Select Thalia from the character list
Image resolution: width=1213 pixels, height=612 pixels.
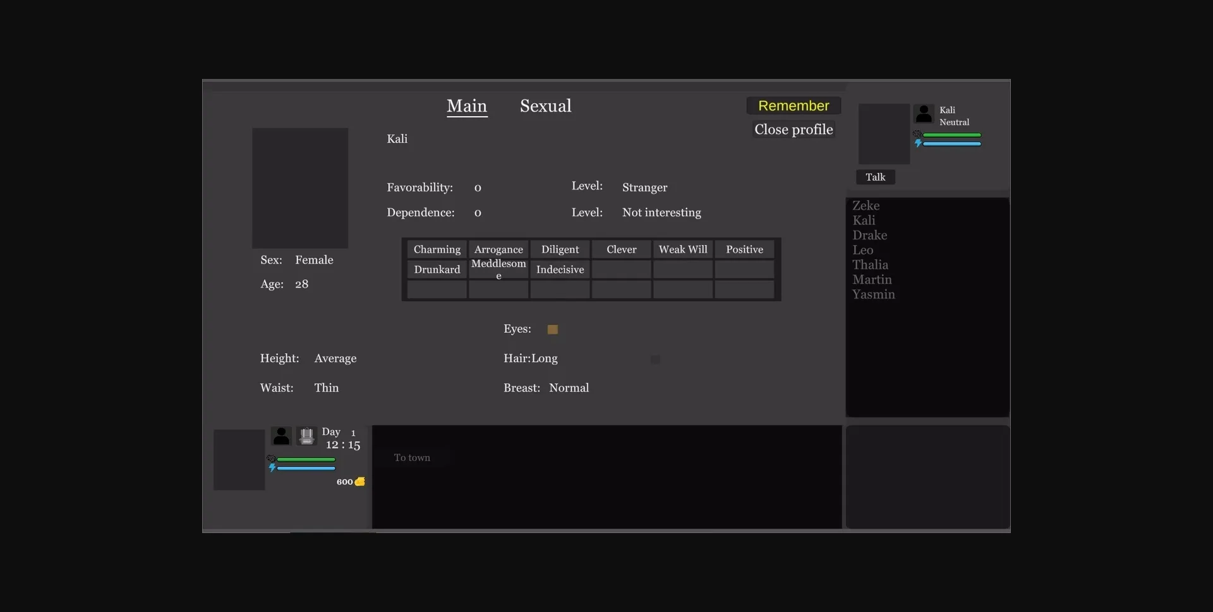coord(870,265)
